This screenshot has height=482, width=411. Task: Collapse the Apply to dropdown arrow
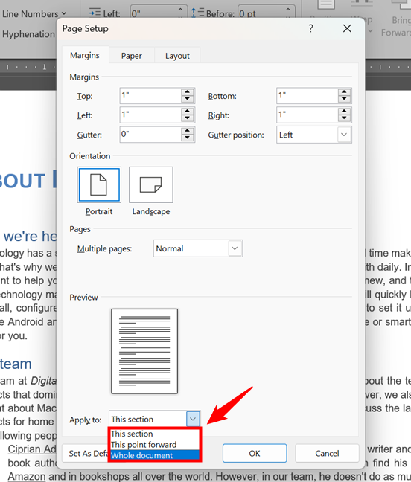(193, 419)
